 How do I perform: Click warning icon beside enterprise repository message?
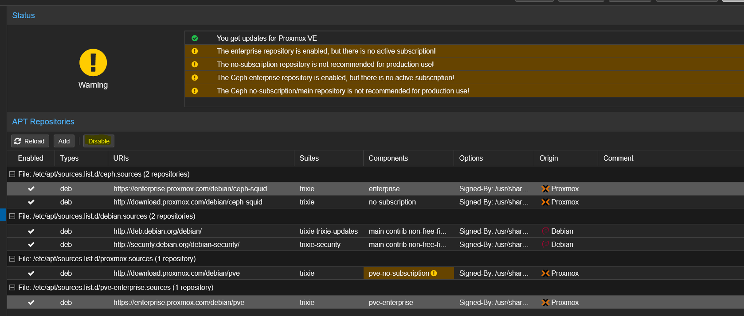[x=195, y=51]
